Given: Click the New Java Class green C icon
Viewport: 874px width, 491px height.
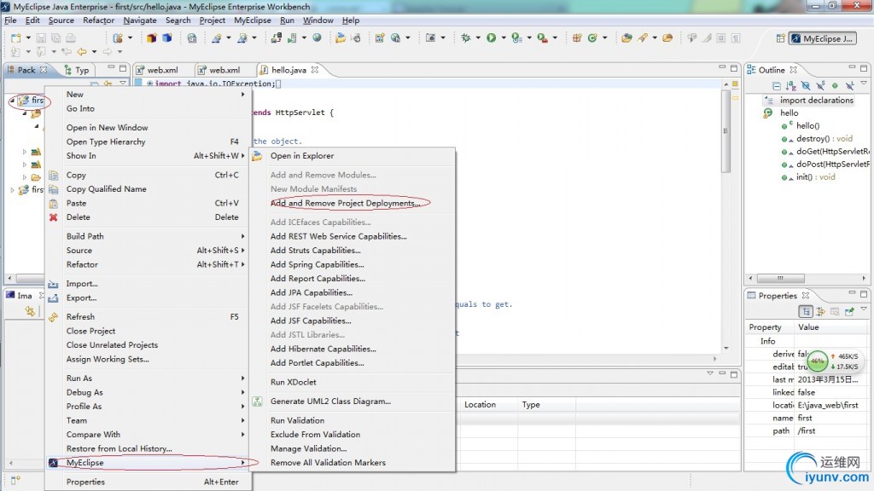Looking at the screenshot, I should click(x=592, y=38).
